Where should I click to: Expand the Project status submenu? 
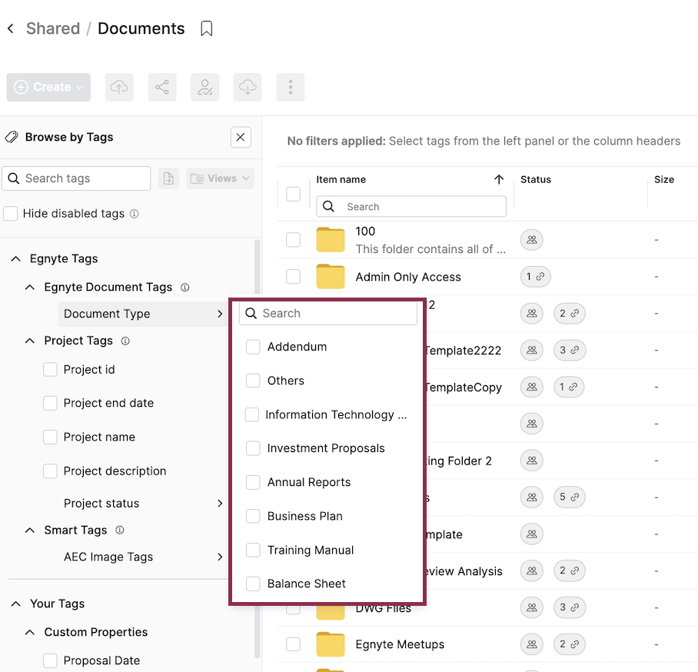[x=220, y=504]
